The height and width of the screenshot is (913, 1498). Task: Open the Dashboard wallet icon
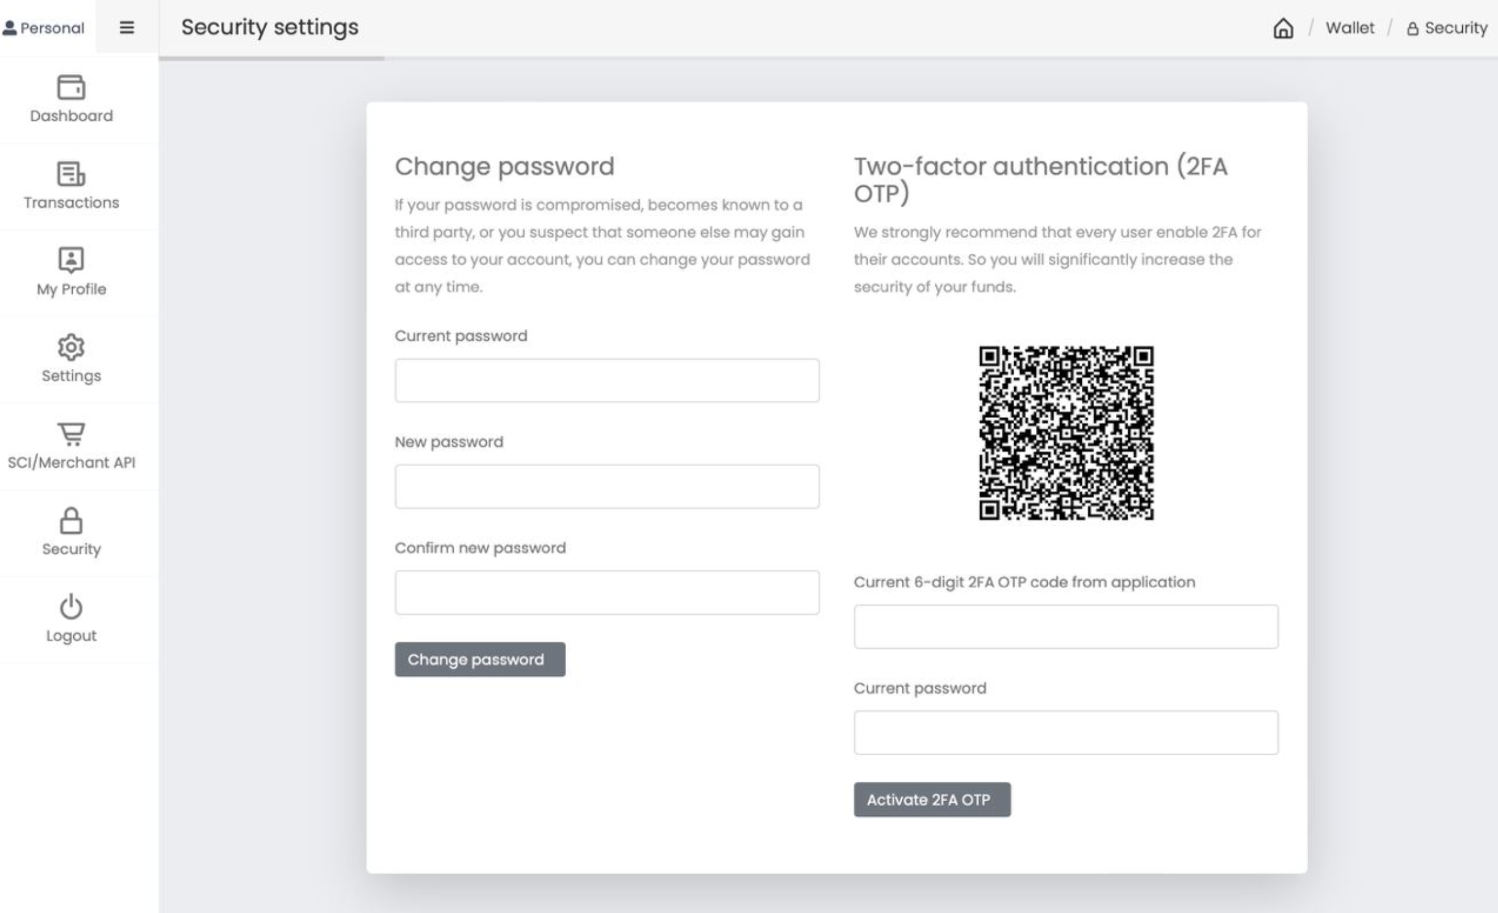71,87
